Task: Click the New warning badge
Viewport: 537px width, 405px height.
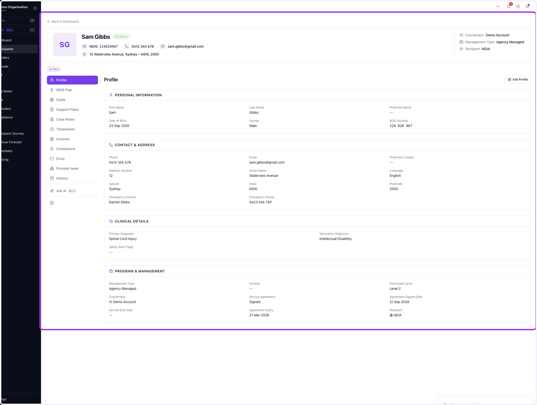Action: coord(54,69)
